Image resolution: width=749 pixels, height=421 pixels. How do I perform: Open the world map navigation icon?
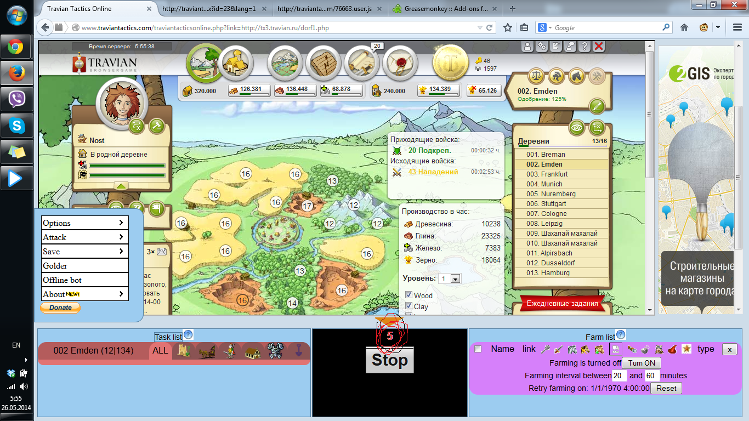coord(285,63)
